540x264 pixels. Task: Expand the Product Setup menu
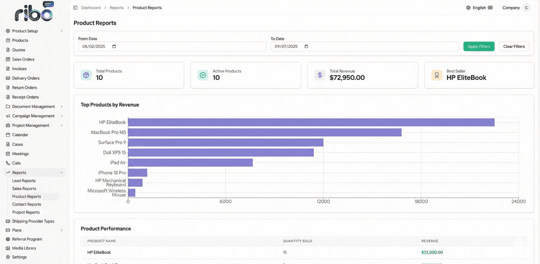point(34,31)
